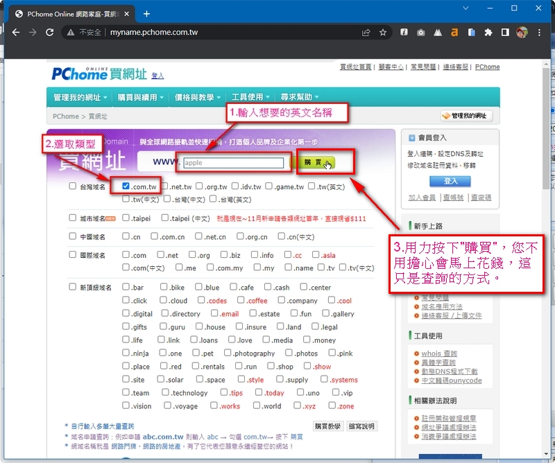Image resolution: width=555 pixels, height=463 pixels.
Task: Click the camera screenshot extension icon
Action: click(420, 33)
